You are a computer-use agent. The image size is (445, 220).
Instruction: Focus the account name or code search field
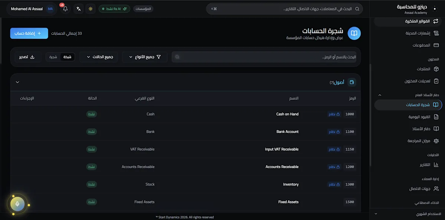pyautogui.click(x=264, y=57)
